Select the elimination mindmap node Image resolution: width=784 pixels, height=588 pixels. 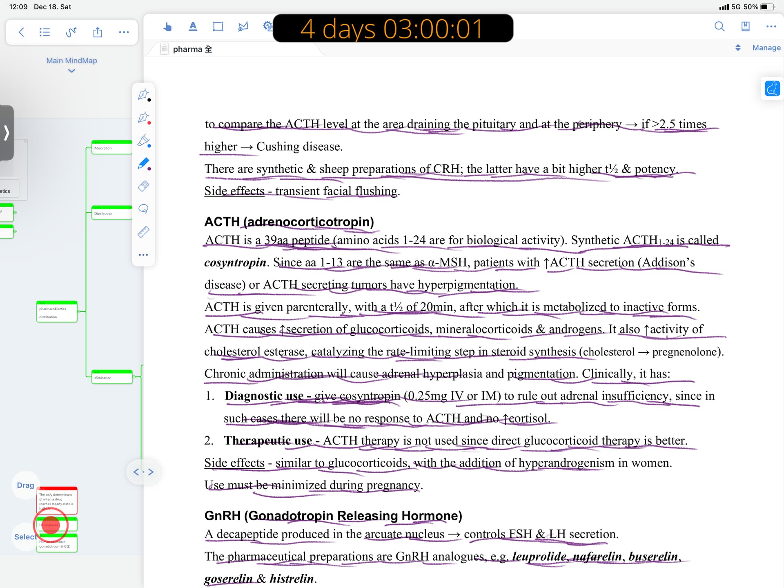point(112,377)
